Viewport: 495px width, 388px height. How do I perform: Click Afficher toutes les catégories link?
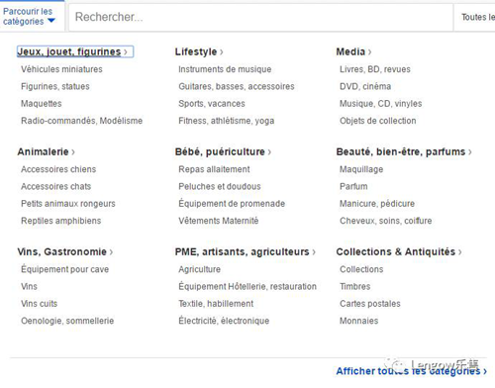click(x=412, y=371)
